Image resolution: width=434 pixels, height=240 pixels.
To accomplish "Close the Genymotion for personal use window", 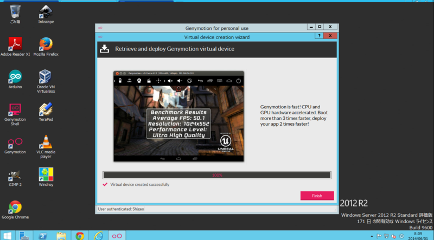I will click(x=330, y=27).
